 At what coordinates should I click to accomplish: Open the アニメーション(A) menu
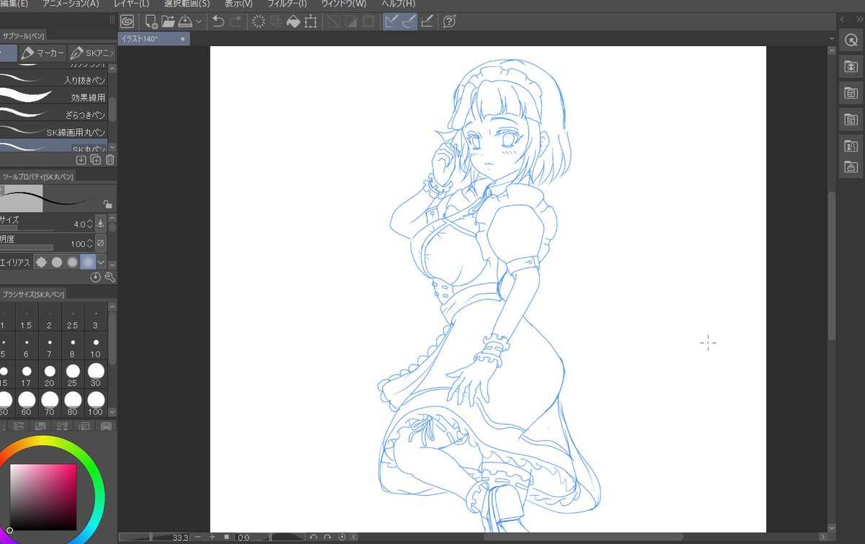coord(71,4)
